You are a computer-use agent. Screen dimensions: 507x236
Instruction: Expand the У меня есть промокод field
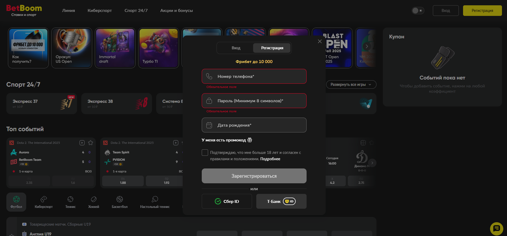(x=227, y=140)
